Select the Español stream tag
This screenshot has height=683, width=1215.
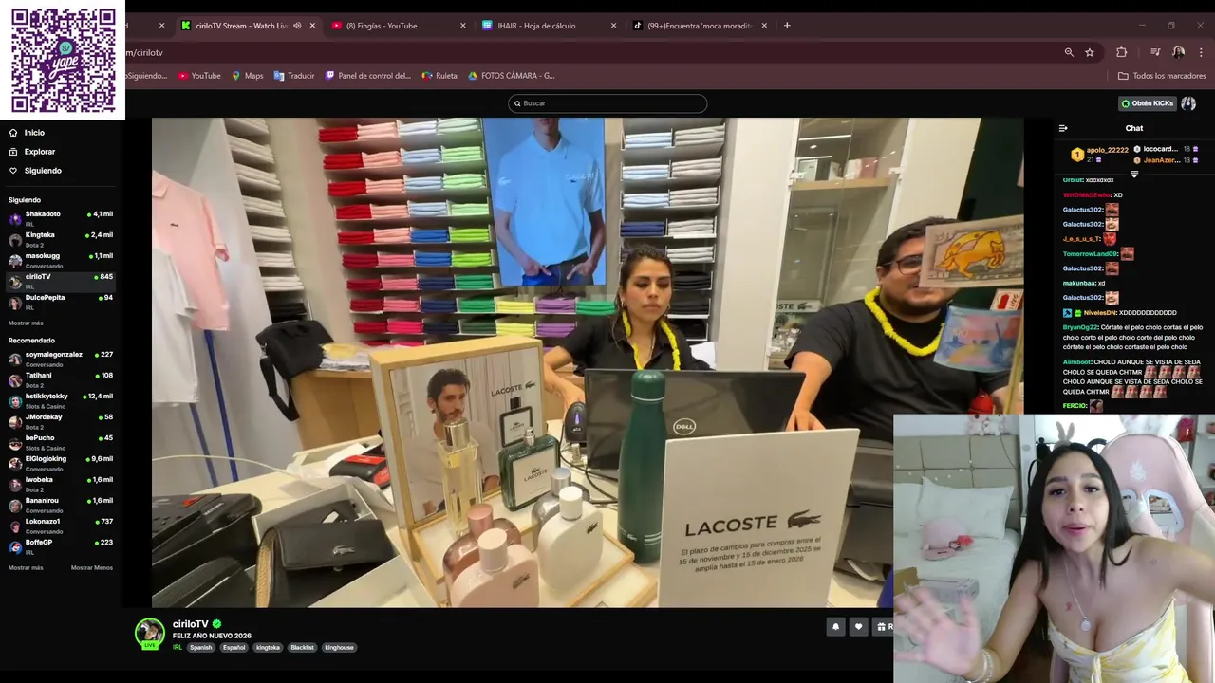(234, 648)
